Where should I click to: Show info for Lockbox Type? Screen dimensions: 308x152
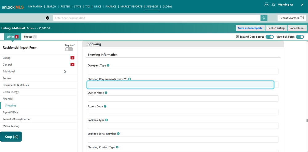[107, 120]
